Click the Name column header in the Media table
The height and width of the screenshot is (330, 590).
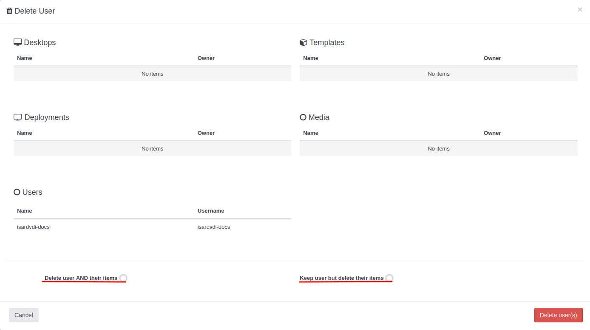(x=311, y=133)
